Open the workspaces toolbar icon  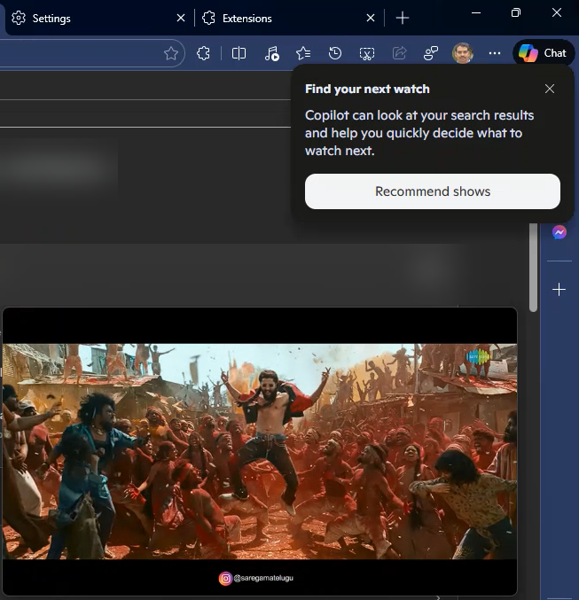pos(431,53)
